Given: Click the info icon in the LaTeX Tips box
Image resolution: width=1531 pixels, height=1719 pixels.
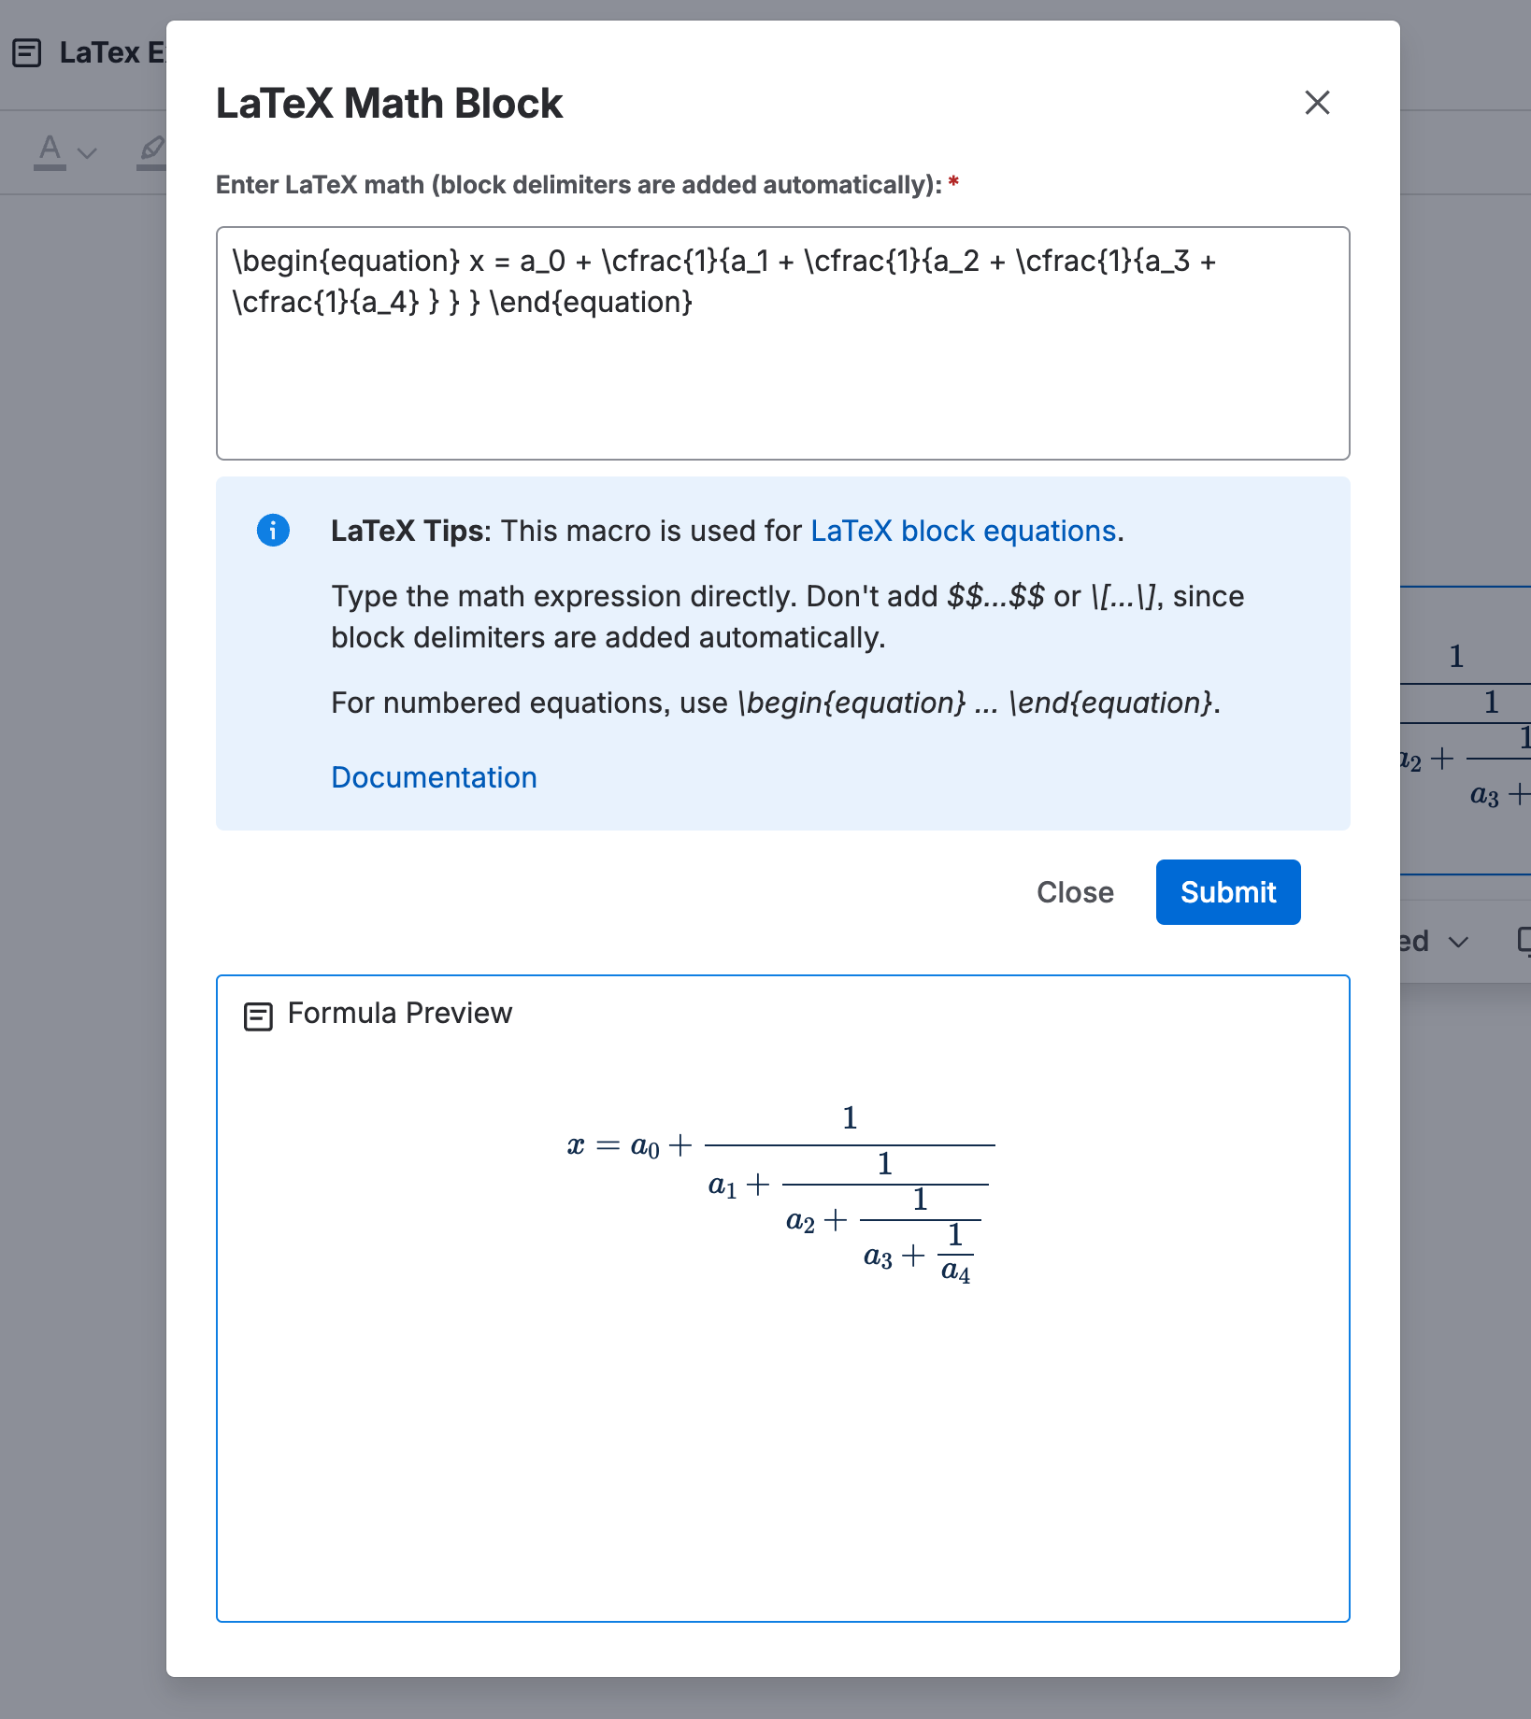Looking at the screenshot, I should (x=273, y=531).
